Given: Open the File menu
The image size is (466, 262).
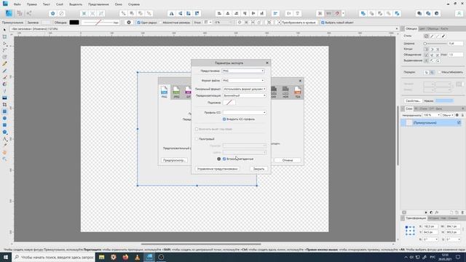Looking at the screenshot, I should coord(17,4).
